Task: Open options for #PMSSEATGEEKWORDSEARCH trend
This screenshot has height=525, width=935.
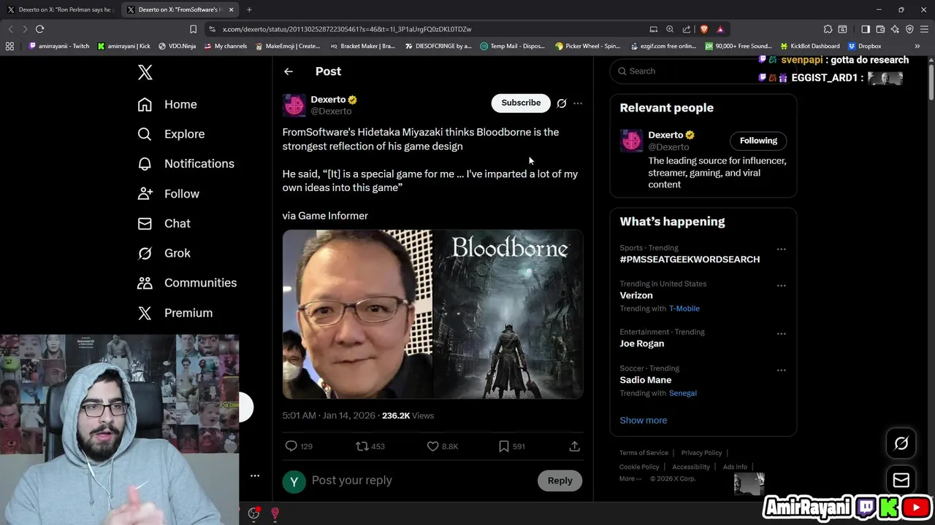Action: pyautogui.click(x=781, y=249)
